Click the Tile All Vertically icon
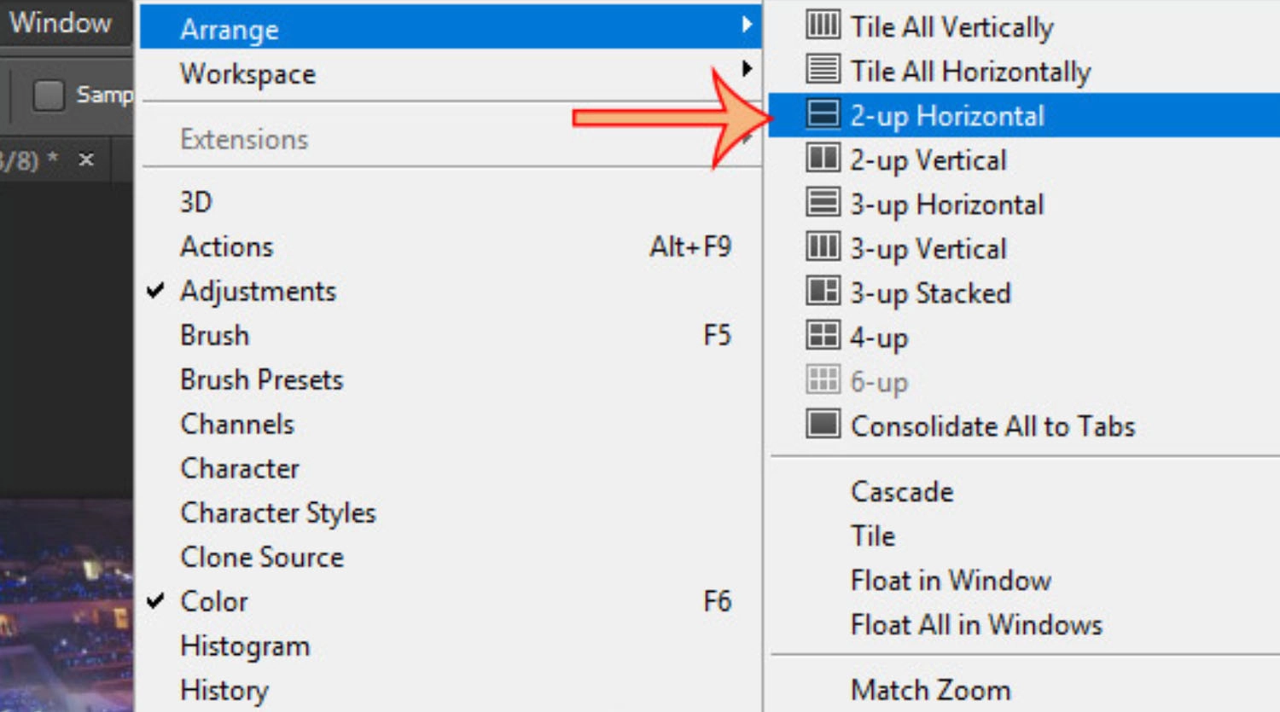 click(x=823, y=24)
